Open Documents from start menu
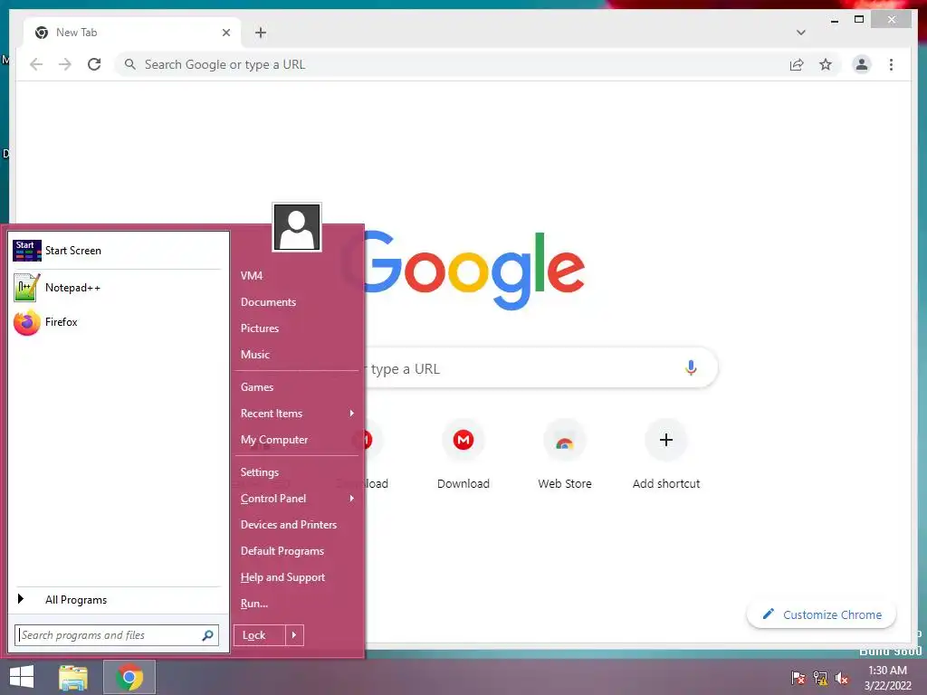 tap(268, 302)
